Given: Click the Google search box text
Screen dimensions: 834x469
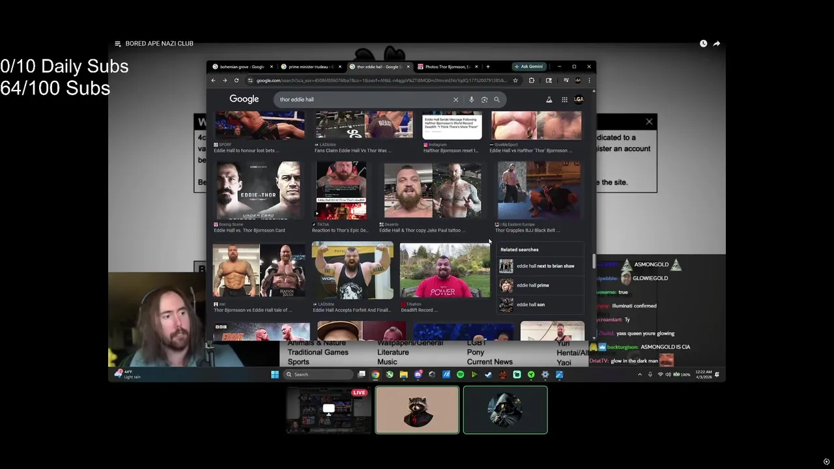Looking at the screenshot, I should [x=297, y=100].
